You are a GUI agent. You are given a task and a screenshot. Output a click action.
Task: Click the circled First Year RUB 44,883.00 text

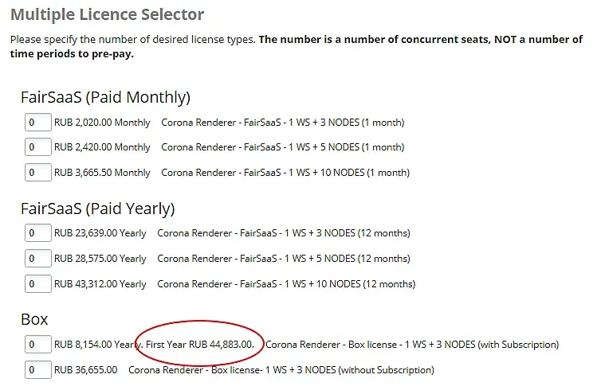tap(200, 345)
